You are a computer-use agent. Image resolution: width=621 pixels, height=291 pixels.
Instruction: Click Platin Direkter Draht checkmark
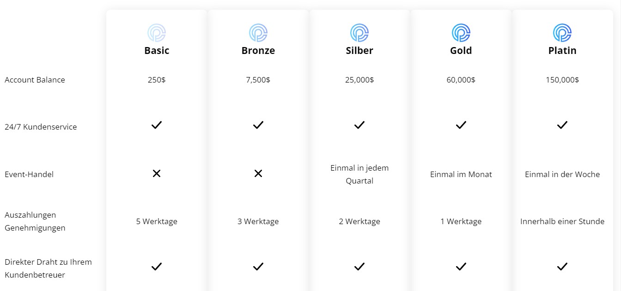coord(562,267)
